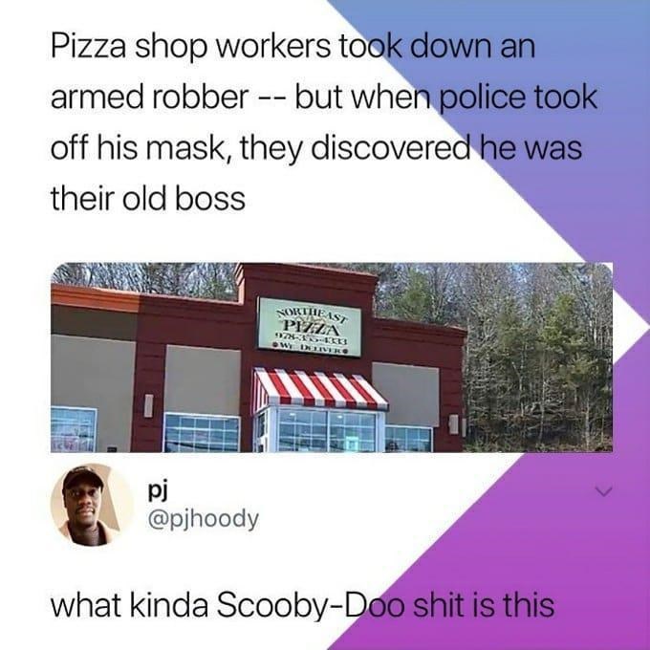Click 'We Deliver' line on the sign
Image resolution: width=650 pixels, height=650 pixels.
[x=310, y=350]
